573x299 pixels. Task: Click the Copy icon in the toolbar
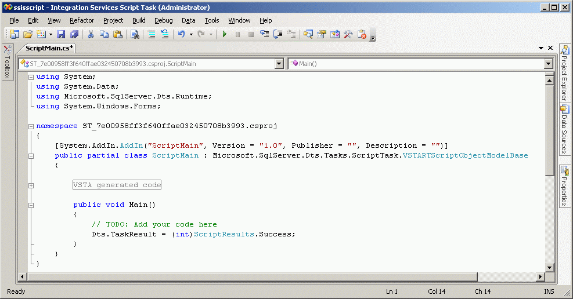104,34
